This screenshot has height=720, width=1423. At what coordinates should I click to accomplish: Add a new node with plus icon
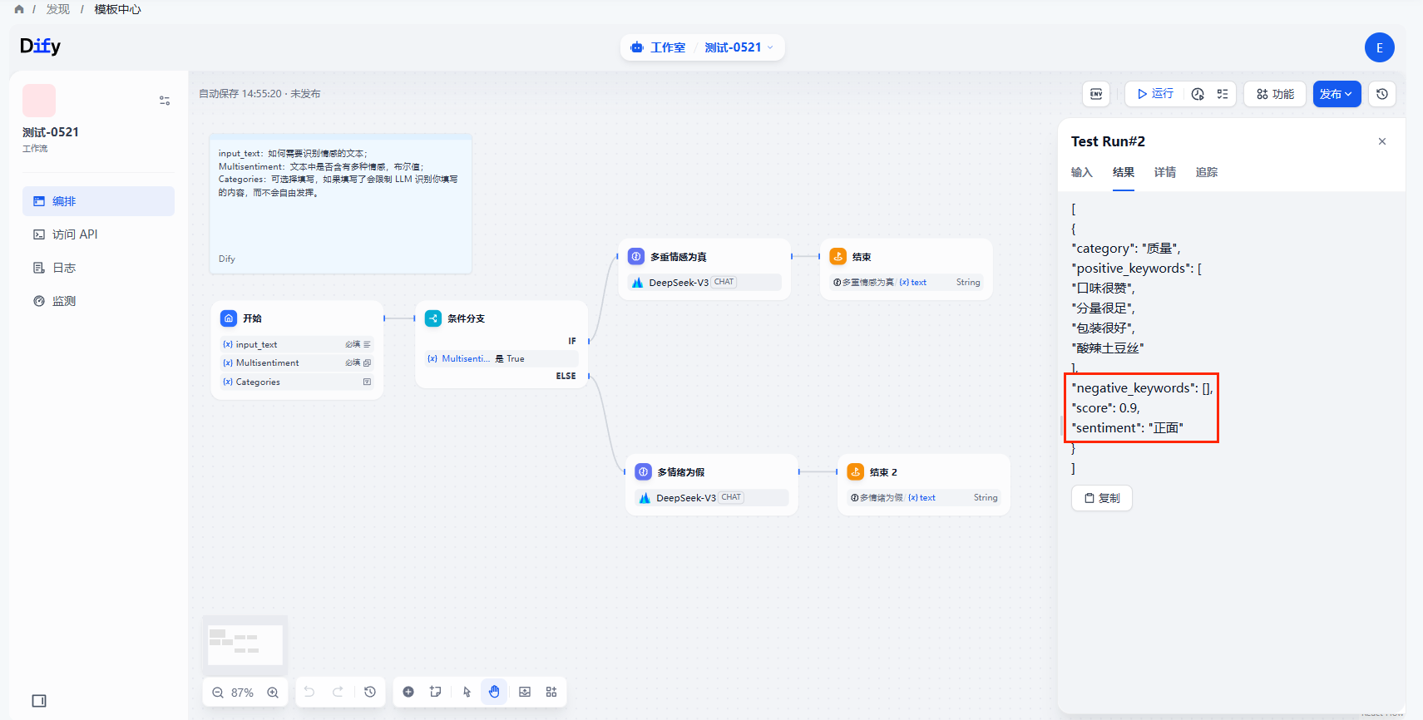coord(408,692)
